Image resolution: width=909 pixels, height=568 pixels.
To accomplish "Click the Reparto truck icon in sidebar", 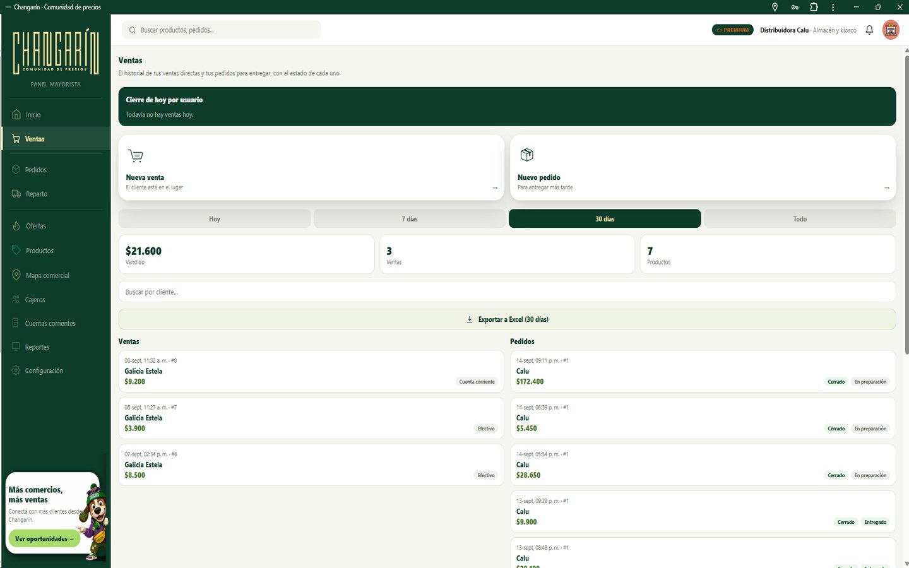I will 16,194.
